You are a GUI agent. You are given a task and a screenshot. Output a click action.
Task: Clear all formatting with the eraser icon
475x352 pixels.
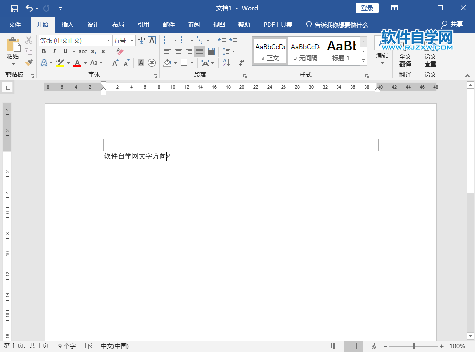tap(120, 51)
